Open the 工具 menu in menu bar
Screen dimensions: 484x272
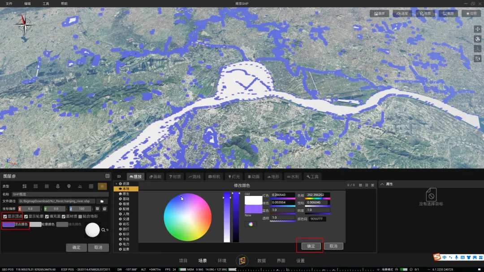[x=46, y=4]
